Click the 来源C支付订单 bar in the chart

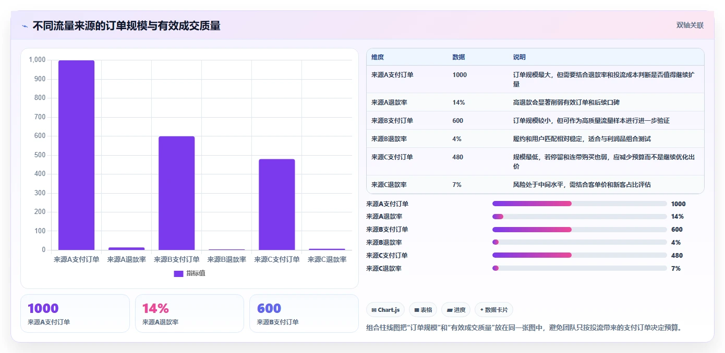(x=276, y=205)
